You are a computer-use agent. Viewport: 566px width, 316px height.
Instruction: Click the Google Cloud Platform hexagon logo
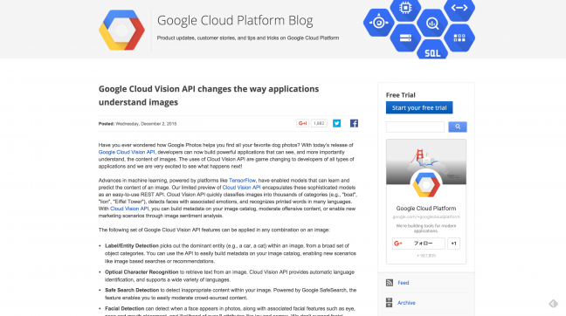(121, 30)
